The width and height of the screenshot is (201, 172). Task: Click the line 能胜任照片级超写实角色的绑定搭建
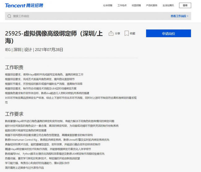[x=26, y=130]
